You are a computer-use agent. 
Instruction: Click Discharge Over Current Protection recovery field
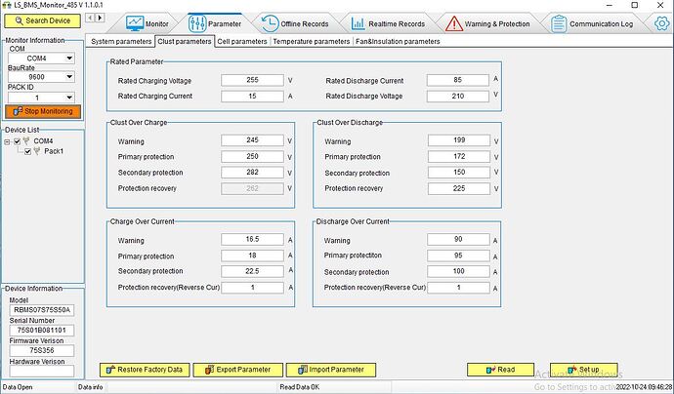click(x=458, y=288)
